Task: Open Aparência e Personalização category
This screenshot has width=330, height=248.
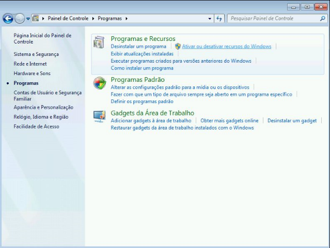Action: point(43,107)
